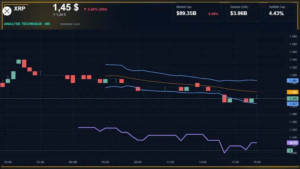This screenshot has width=300, height=169.
Task: Click the 14:00 time axis label
Action: 203,162
